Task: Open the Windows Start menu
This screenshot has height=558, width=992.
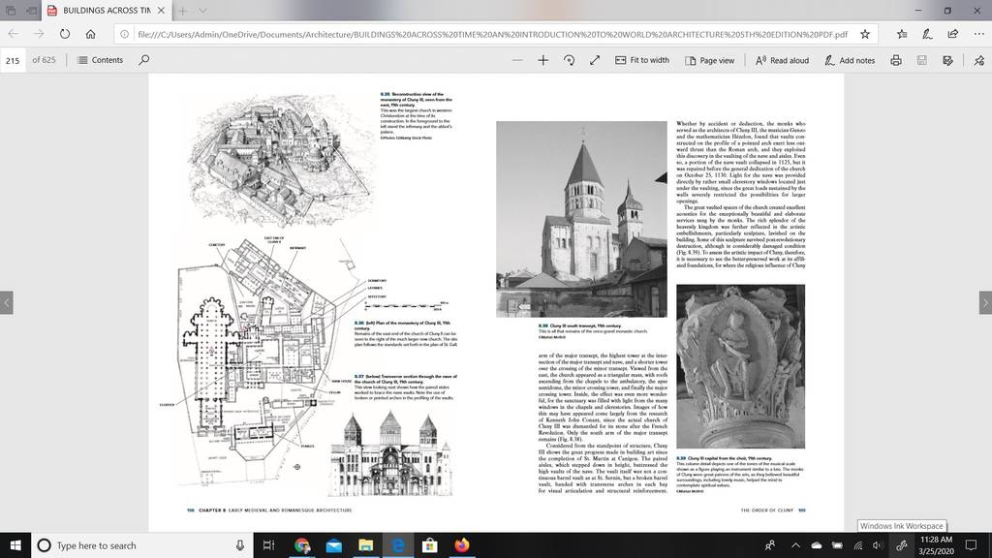Action: tap(15, 545)
